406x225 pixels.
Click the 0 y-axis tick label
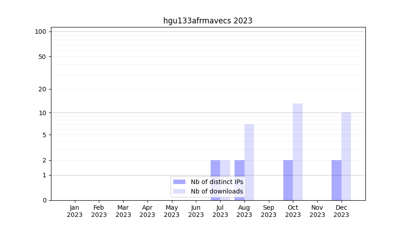(x=44, y=200)
